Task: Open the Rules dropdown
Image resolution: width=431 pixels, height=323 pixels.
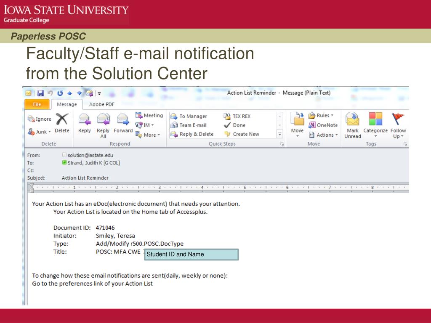Action: (321, 115)
